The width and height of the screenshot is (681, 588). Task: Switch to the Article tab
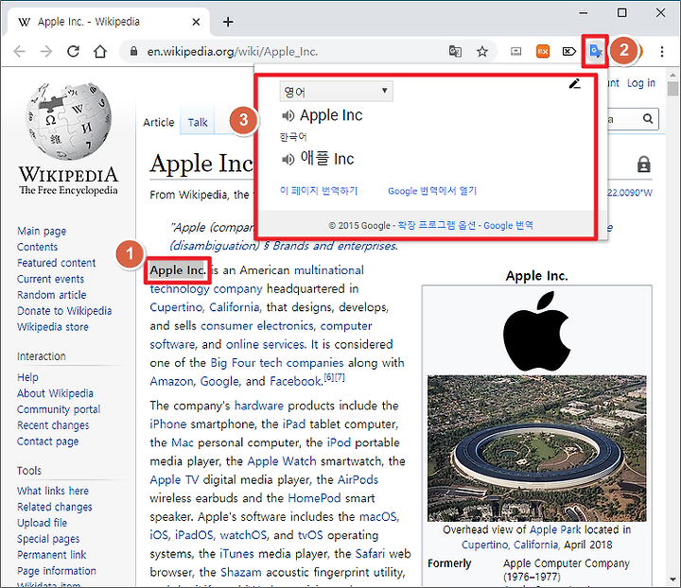[159, 122]
